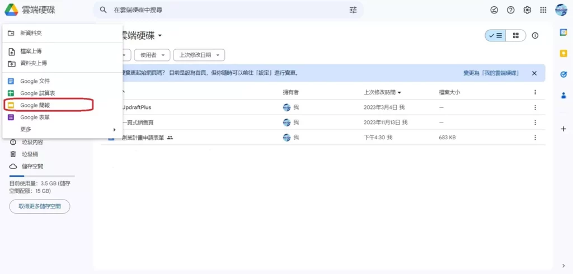This screenshot has height=274, width=573.
Task: Create a new Google 表單
Action: pos(63,117)
